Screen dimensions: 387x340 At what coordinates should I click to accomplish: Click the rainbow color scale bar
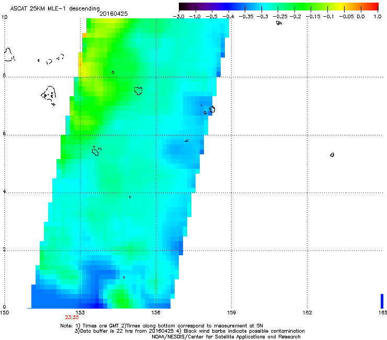click(x=278, y=7)
